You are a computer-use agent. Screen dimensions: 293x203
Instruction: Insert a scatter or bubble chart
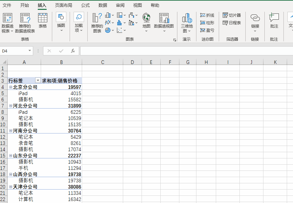(x=120, y=30)
